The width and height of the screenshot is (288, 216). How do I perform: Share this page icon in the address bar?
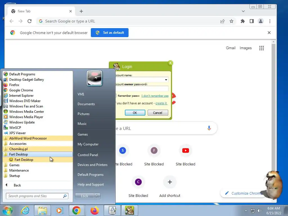point(222,21)
